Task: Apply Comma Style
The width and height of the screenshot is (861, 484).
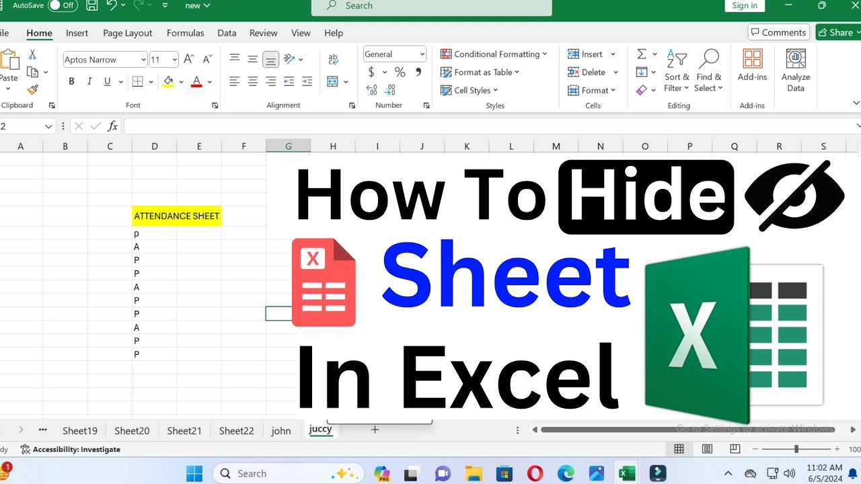Action: (x=418, y=72)
